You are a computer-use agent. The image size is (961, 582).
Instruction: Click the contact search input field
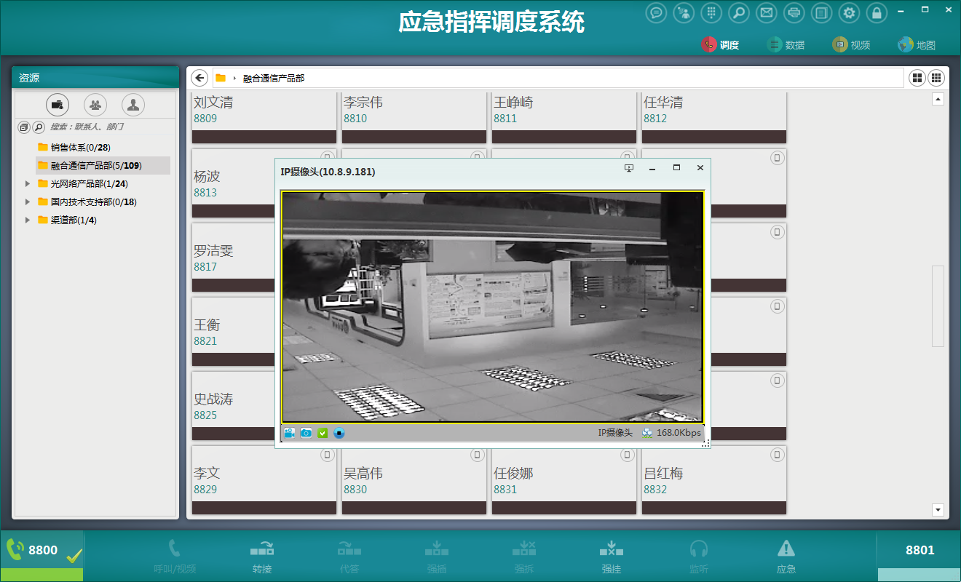click(109, 127)
